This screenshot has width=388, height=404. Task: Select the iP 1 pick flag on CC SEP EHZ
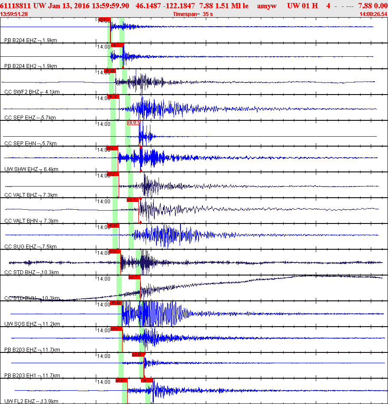(x=113, y=97)
